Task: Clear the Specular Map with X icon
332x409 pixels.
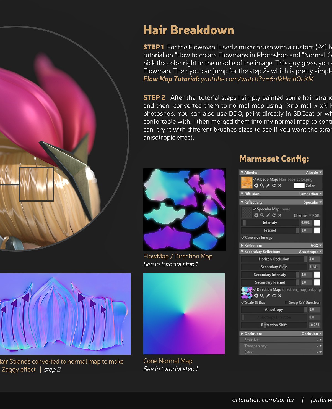Action: pos(280,215)
